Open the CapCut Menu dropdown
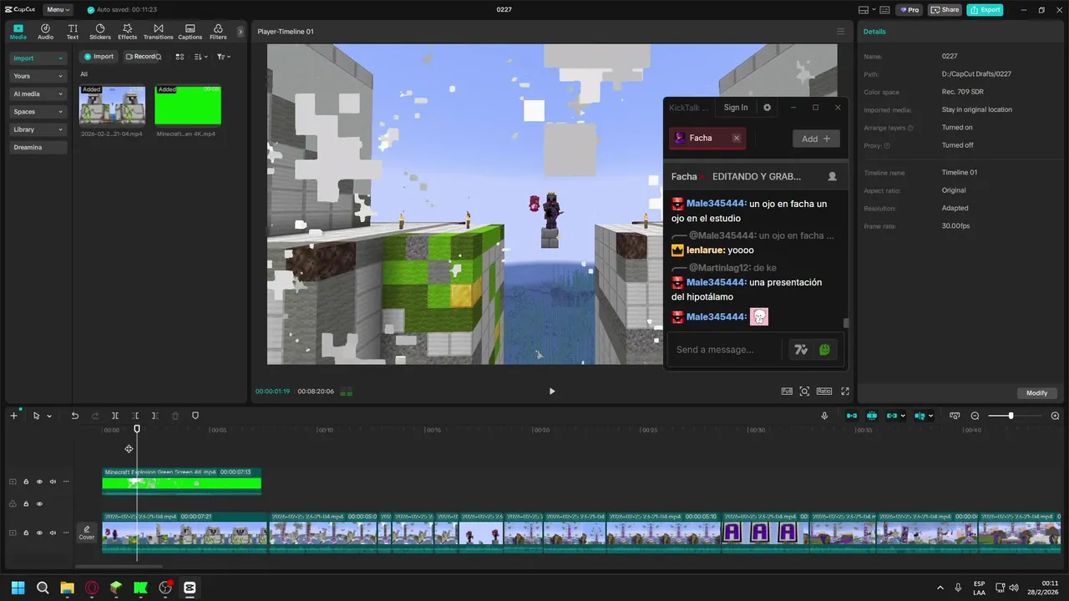 (x=58, y=10)
